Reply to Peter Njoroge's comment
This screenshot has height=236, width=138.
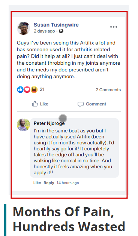(x=49, y=183)
